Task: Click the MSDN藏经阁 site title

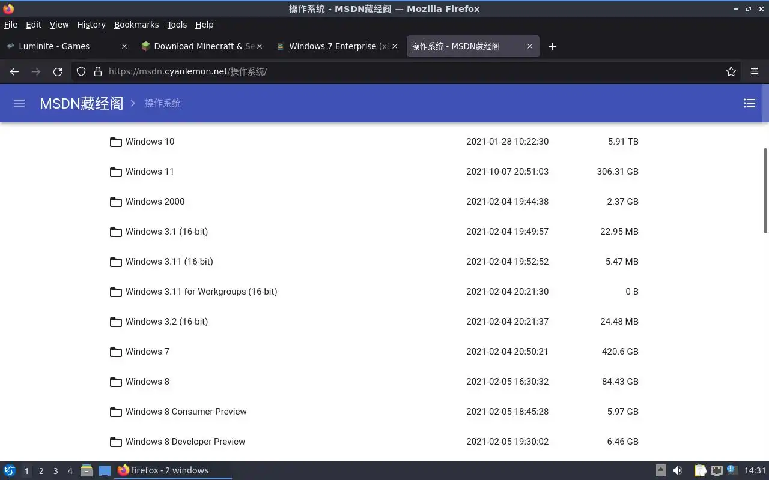Action: (x=81, y=103)
